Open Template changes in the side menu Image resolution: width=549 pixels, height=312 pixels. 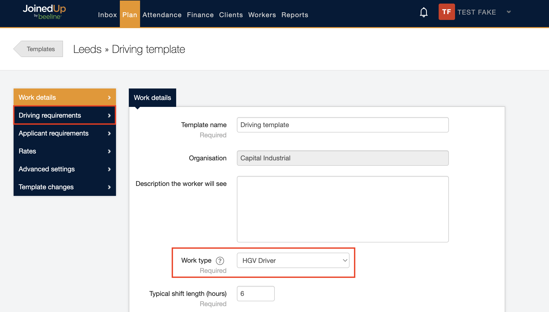(x=65, y=187)
